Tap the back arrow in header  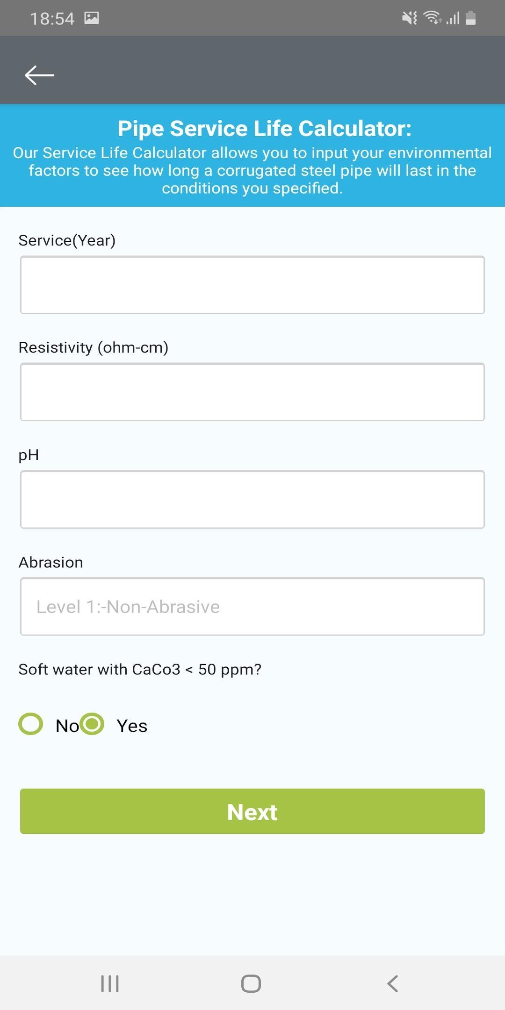40,75
